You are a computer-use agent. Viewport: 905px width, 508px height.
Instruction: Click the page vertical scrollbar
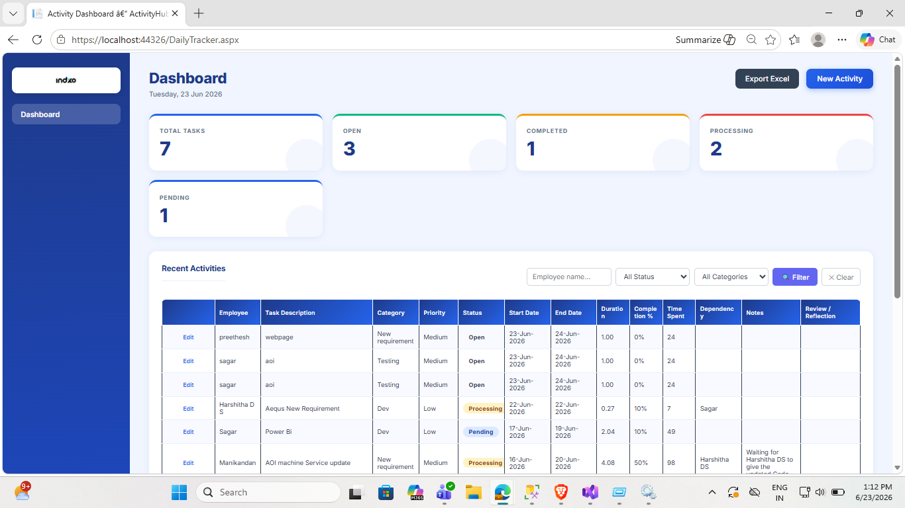[898, 181]
